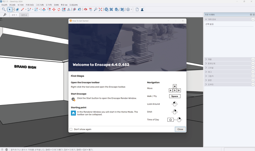Click the layers-with-arrow send to LayOut icon

click(x=117, y=10)
